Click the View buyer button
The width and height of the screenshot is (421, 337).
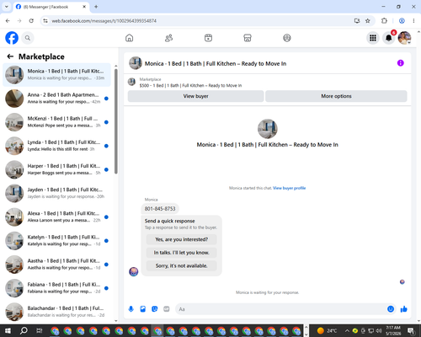195,96
